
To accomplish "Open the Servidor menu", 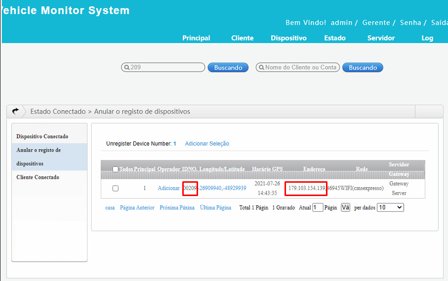I will tap(381, 38).
